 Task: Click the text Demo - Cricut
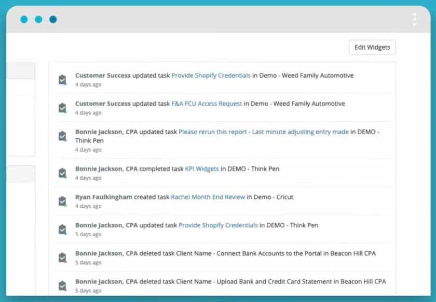[x=274, y=197]
